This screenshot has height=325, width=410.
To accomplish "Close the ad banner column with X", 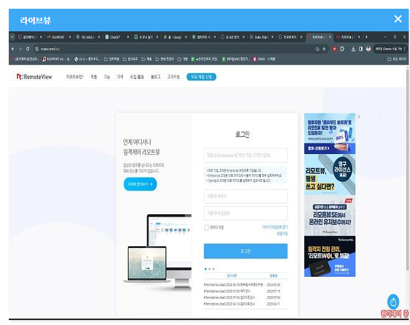I will point(359,116).
